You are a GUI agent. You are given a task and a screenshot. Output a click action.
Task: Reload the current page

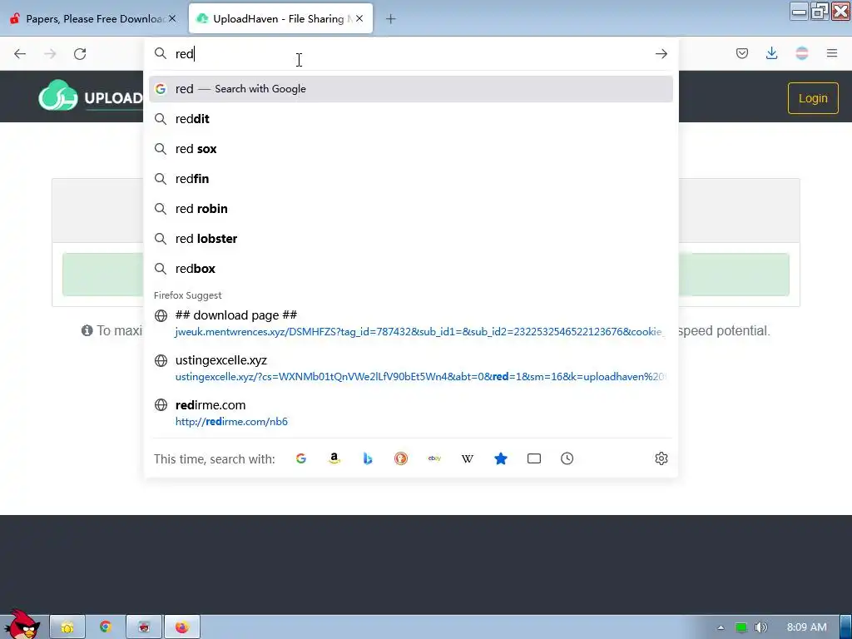click(80, 54)
